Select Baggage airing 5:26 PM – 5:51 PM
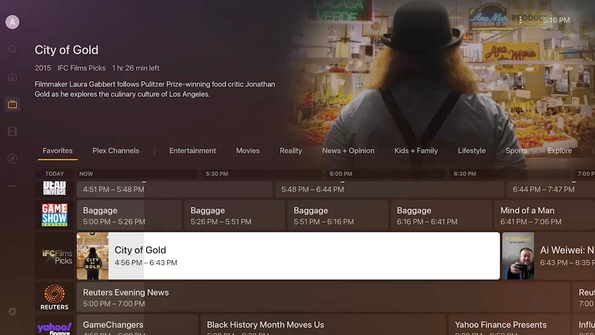Screen dimensions: 595x335 coord(234,216)
